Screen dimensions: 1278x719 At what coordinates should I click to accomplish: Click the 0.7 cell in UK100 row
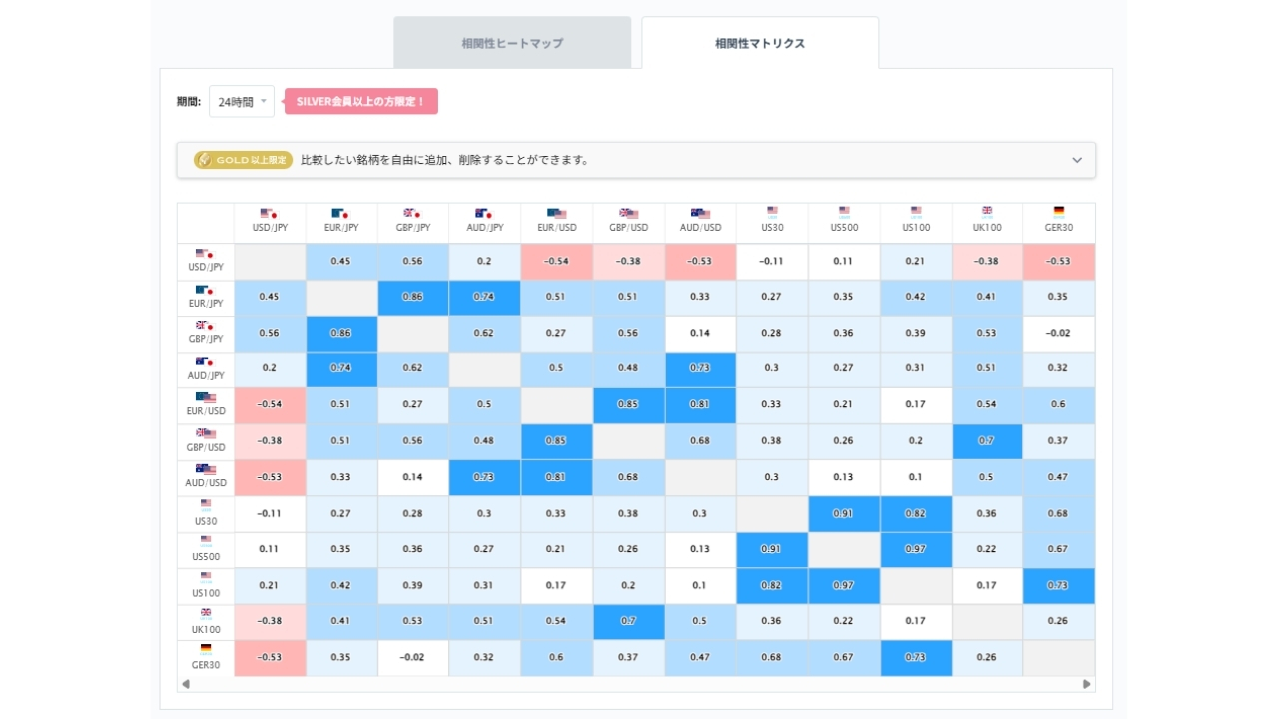click(x=628, y=622)
